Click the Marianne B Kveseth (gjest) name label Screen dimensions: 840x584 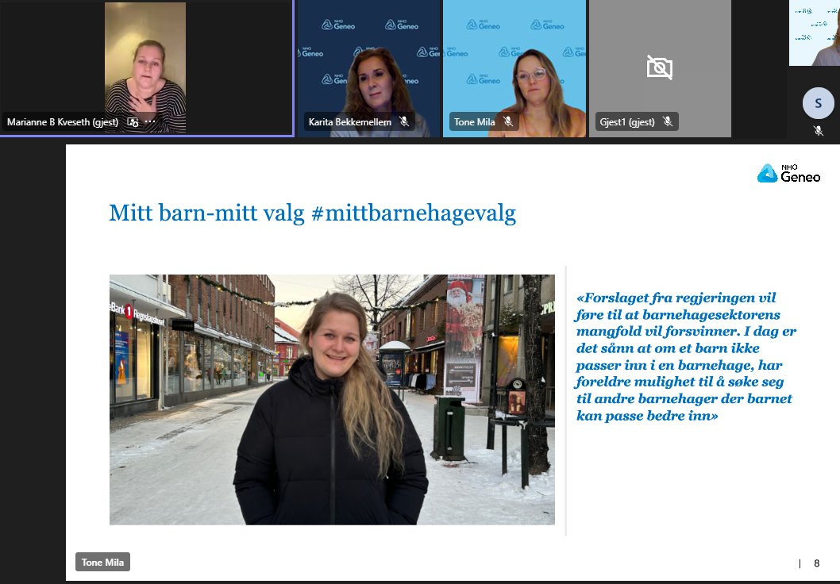coord(62,122)
